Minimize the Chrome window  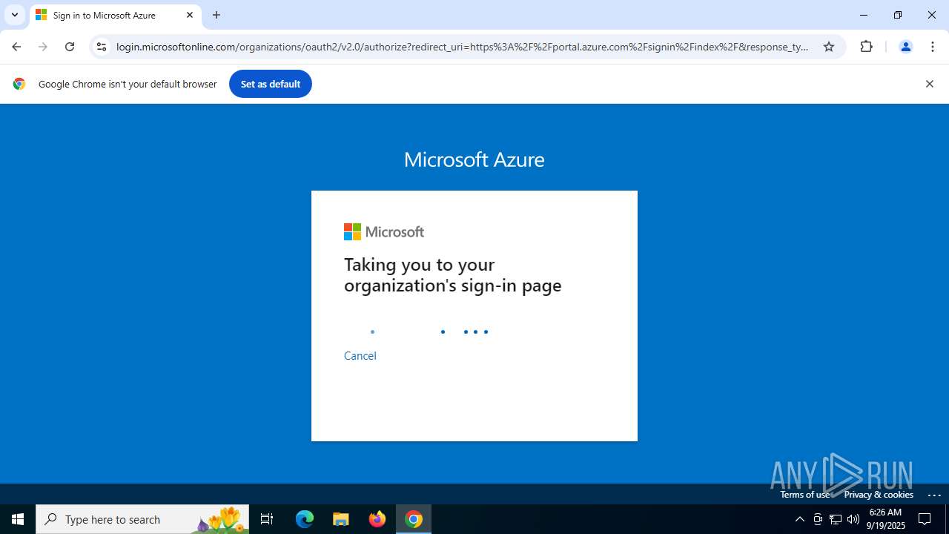click(x=864, y=15)
